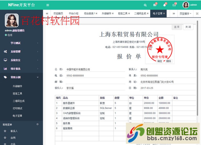This screenshot has width=201, height=145.
Task: Click the admin avatar in top header
Action: pos(186,5)
